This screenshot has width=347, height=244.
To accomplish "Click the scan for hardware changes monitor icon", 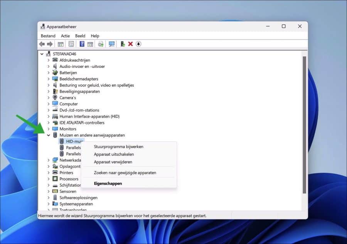I will coord(112,44).
